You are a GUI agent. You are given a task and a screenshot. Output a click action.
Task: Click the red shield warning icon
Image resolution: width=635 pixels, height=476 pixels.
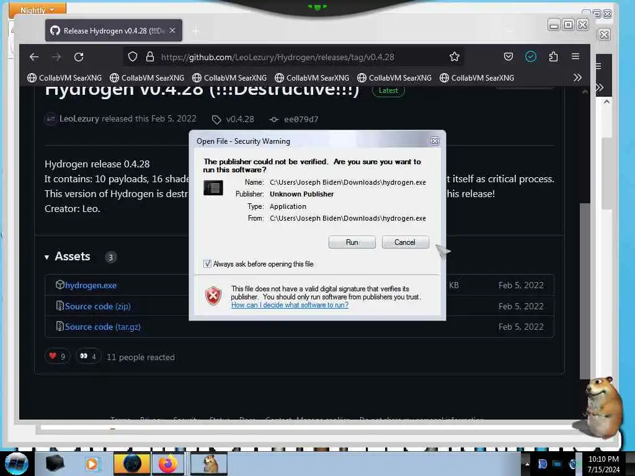tap(213, 296)
